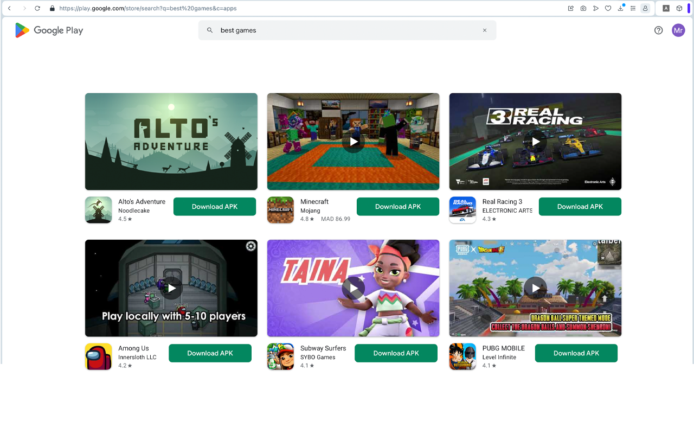694x434 pixels.
Task: Play the Among Us trailer video
Action: click(171, 288)
